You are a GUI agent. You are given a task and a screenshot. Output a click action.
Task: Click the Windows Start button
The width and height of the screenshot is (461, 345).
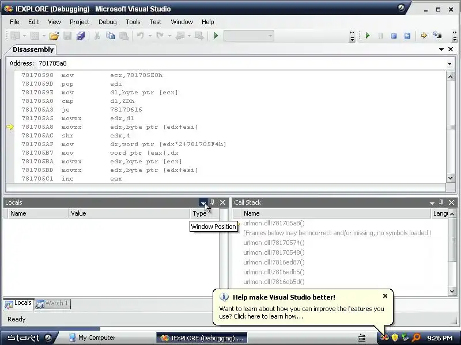(x=28, y=338)
